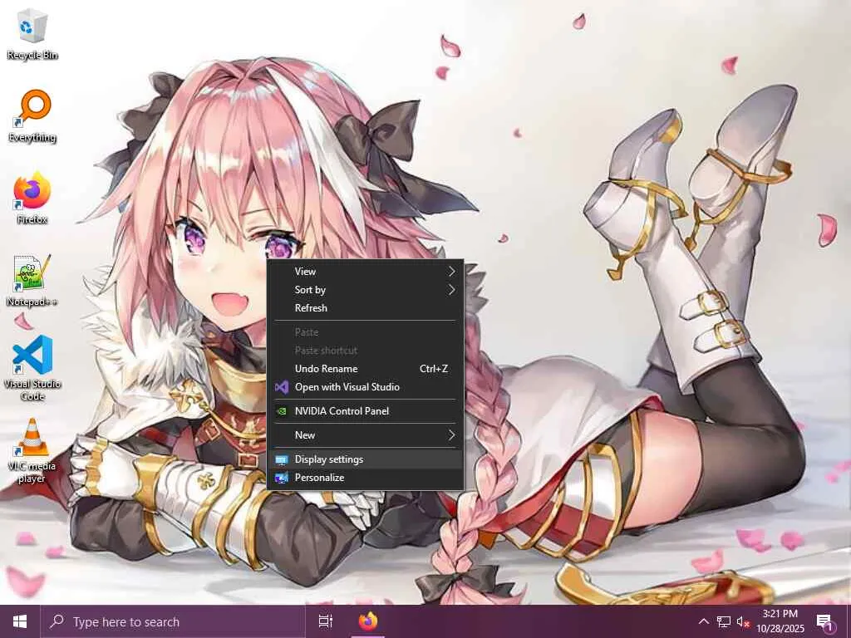Switch to Firefox on the taskbar
Image resolution: width=851 pixels, height=638 pixels.
click(x=368, y=621)
